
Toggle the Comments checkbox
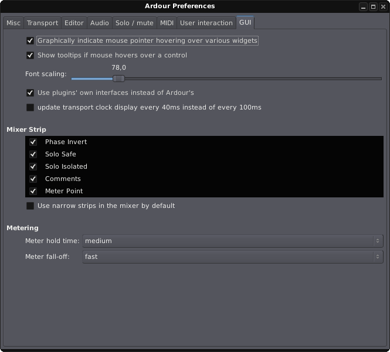click(33, 179)
